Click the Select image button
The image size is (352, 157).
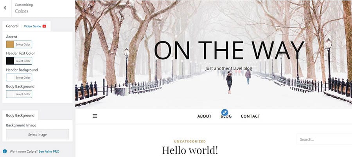[38, 135]
